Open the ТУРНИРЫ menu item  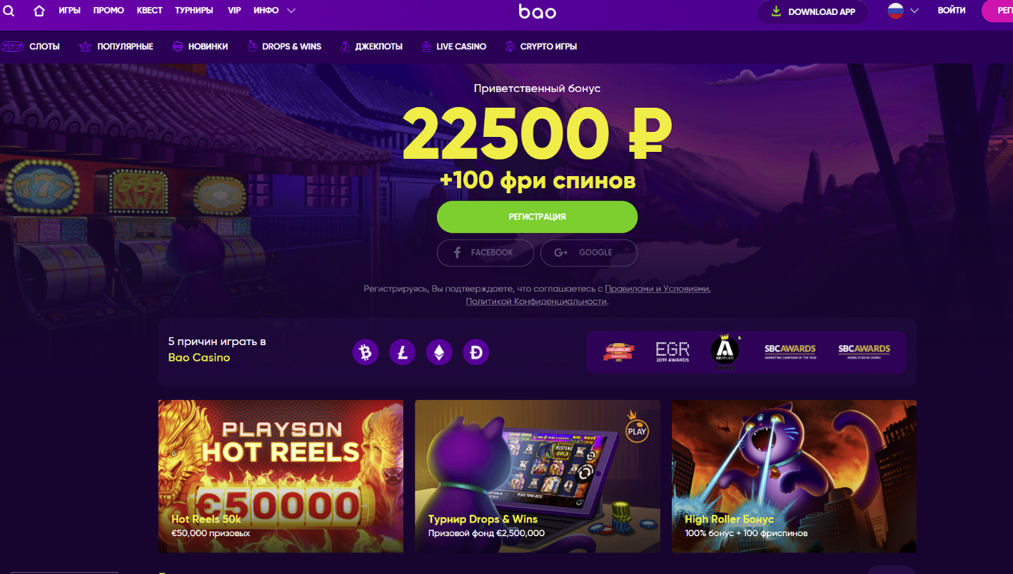(194, 11)
